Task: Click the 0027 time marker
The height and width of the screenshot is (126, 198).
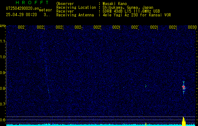Action: click(x=135, y=27)
